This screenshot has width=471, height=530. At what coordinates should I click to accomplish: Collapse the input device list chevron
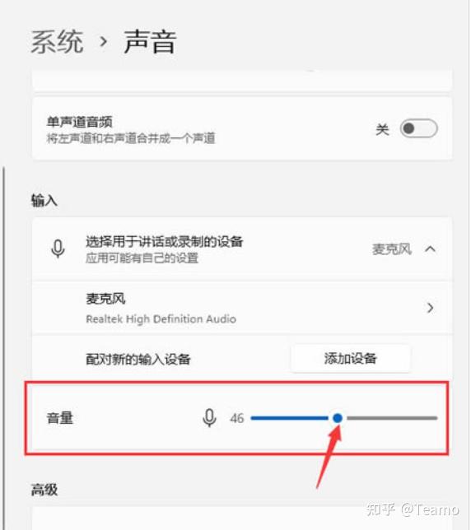coord(430,249)
